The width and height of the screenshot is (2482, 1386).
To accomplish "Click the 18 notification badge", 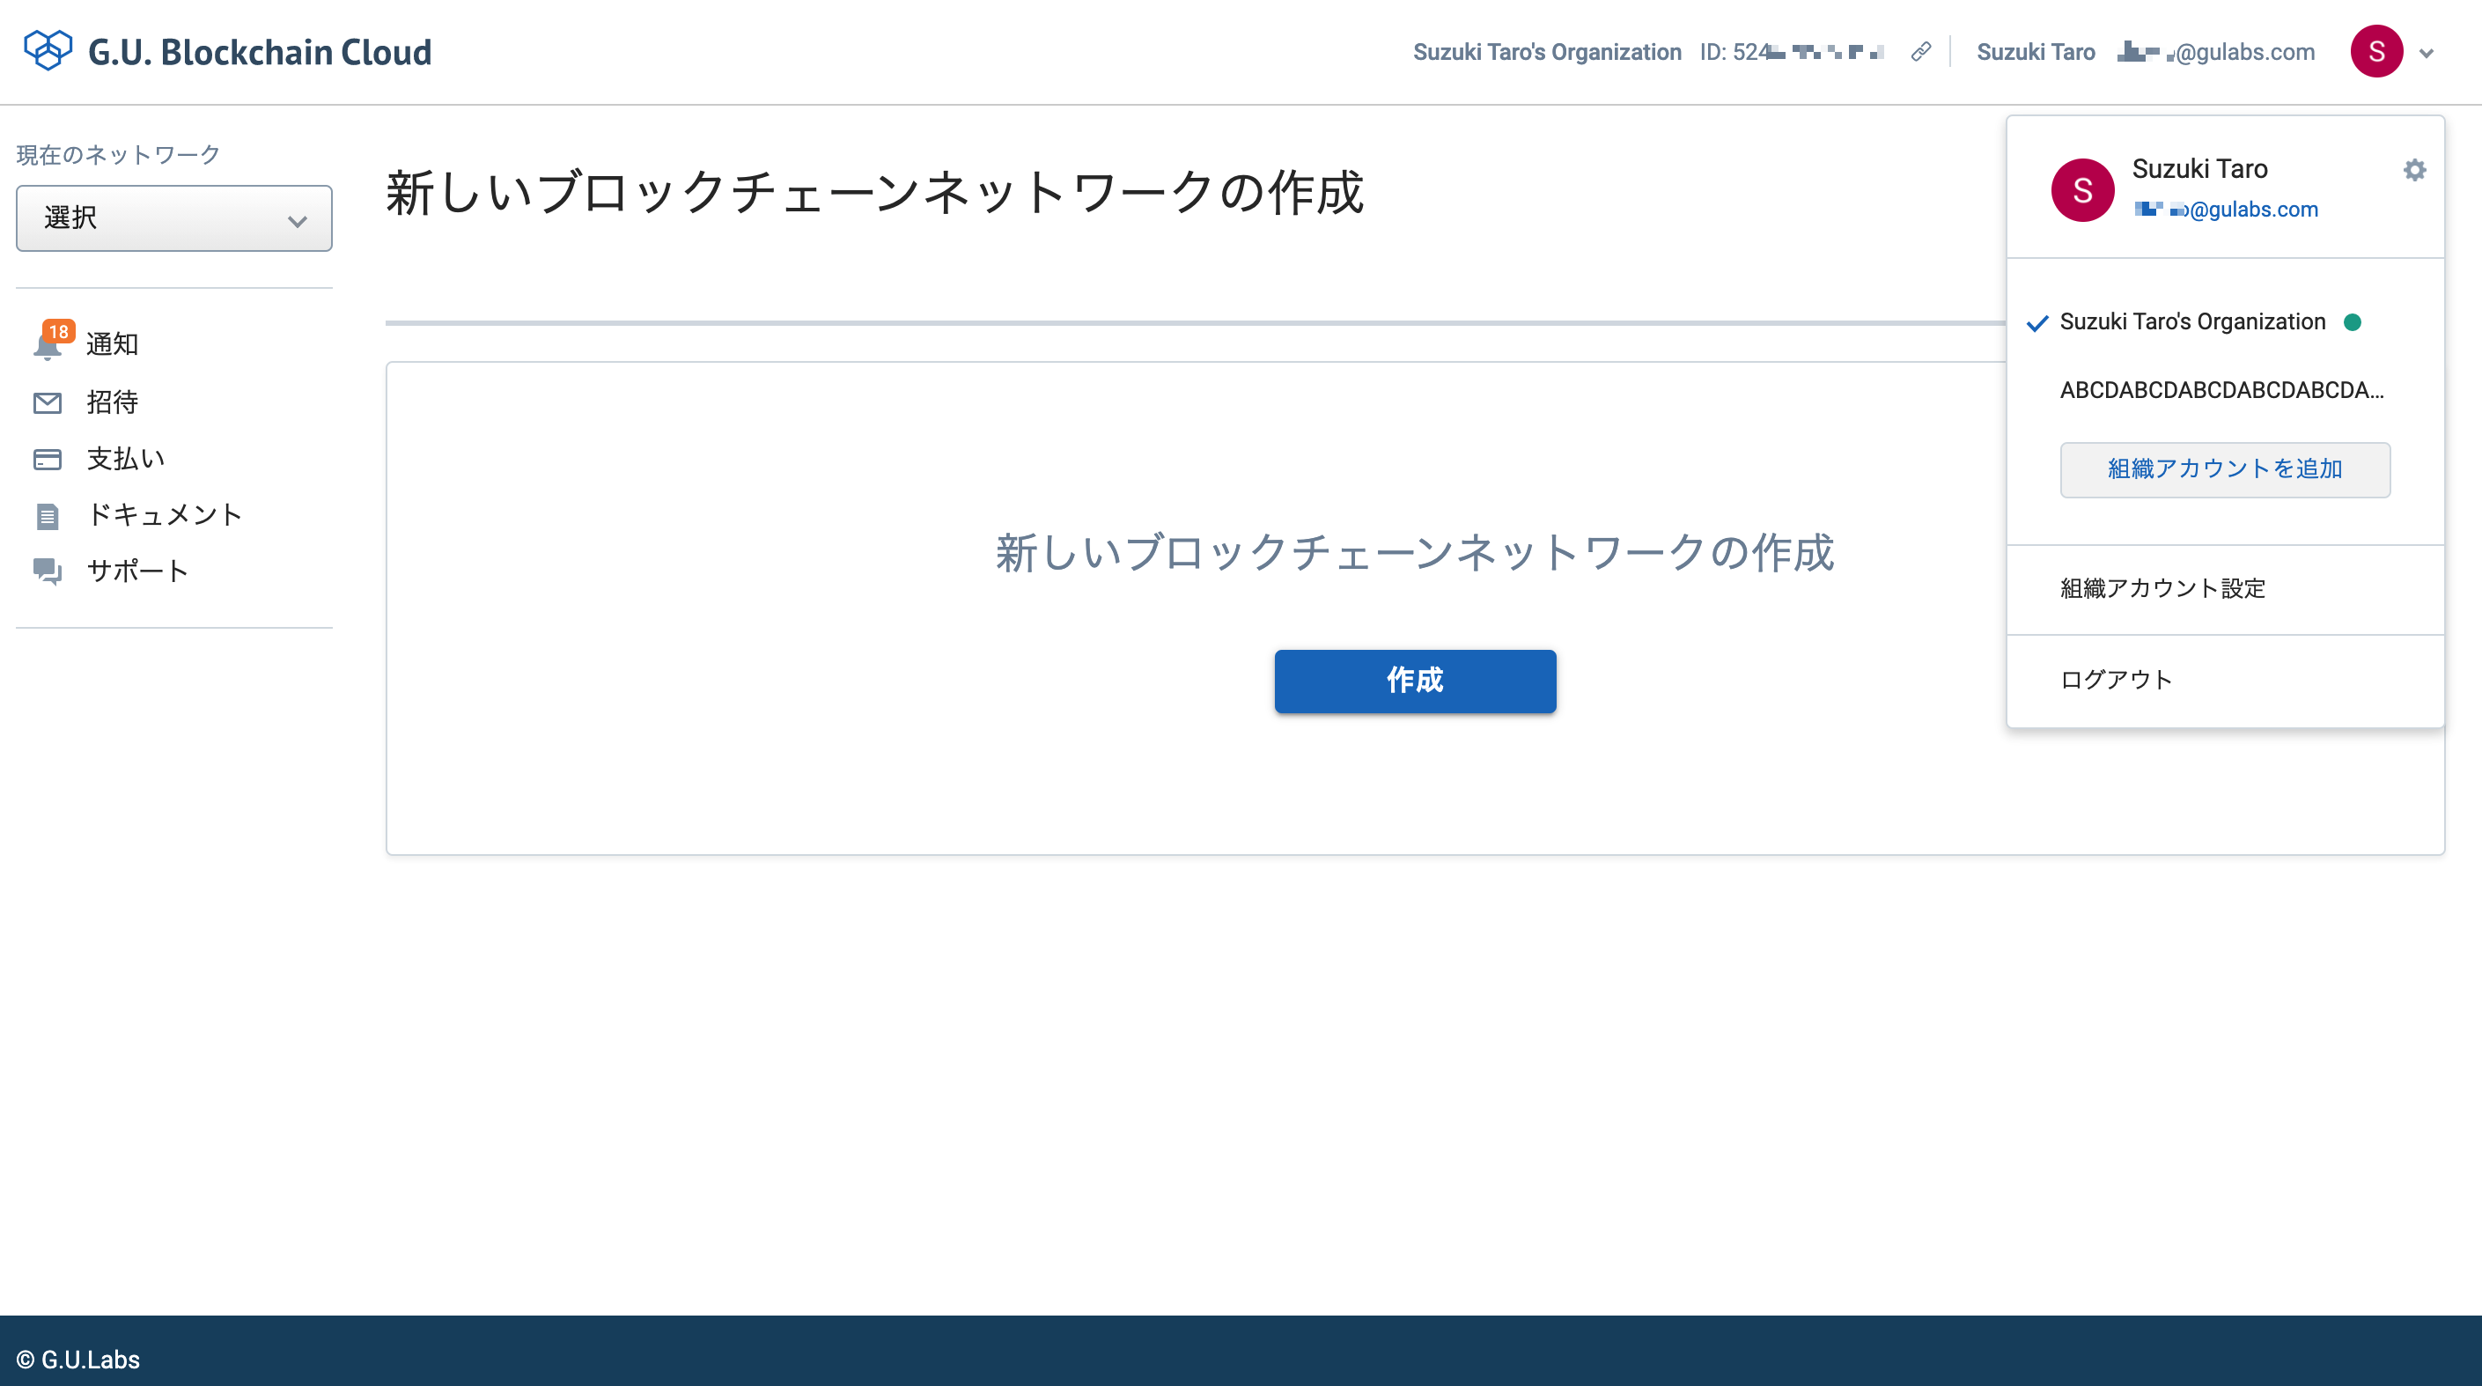I will click(59, 333).
